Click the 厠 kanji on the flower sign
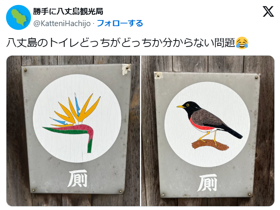Screen dimensions: 280x210 [x=77, y=179]
